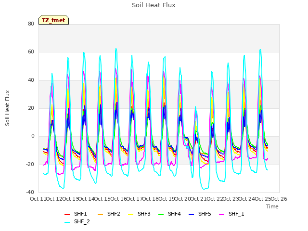Click the 20 y-axis tick label
The height and width of the screenshot is (231, 308).
(x=31, y=108)
